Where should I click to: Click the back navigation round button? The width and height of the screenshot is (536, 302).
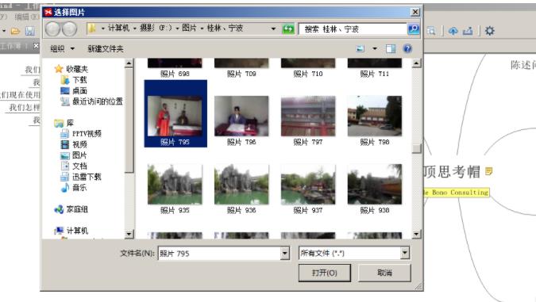53,29
